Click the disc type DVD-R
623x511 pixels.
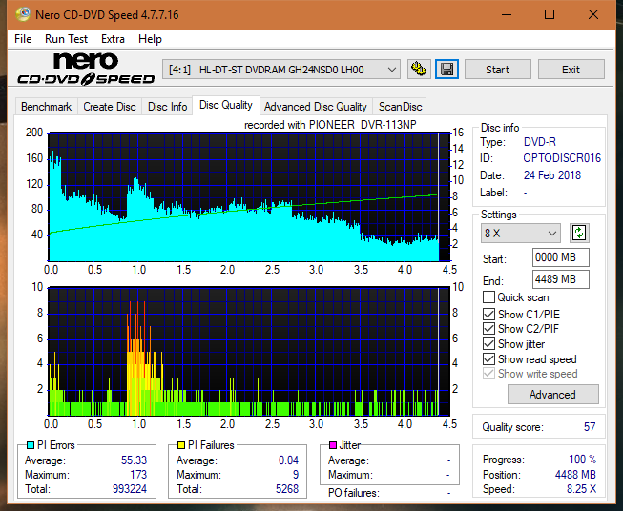pos(540,142)
